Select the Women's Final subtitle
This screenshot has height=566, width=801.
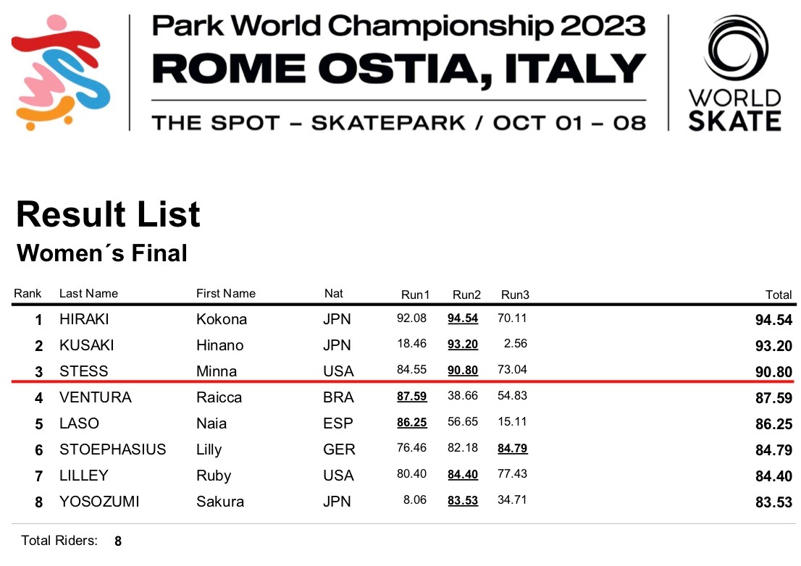102,253
